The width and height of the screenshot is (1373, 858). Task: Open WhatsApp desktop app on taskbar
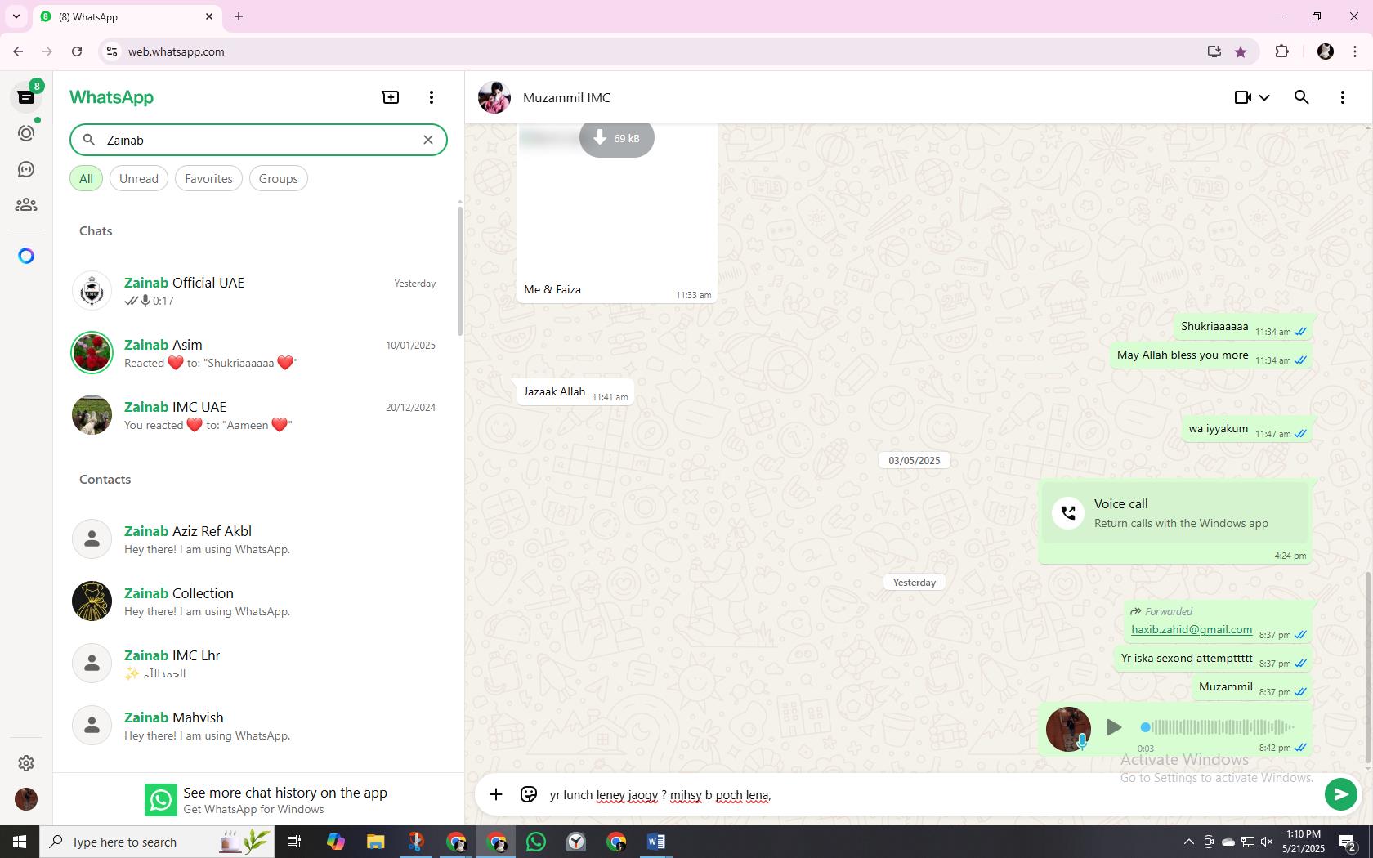point(536,842)
